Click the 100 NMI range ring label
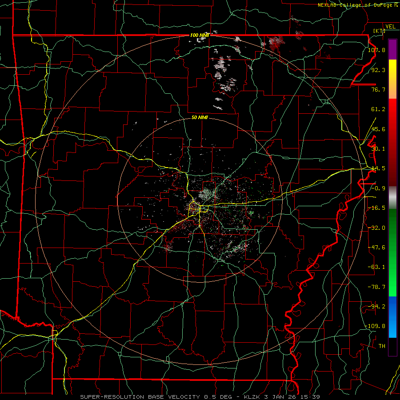 tap(200, 35)
